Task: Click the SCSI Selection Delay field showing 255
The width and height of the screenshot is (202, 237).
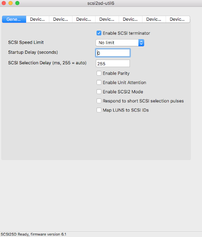Action: click(113, 63)
